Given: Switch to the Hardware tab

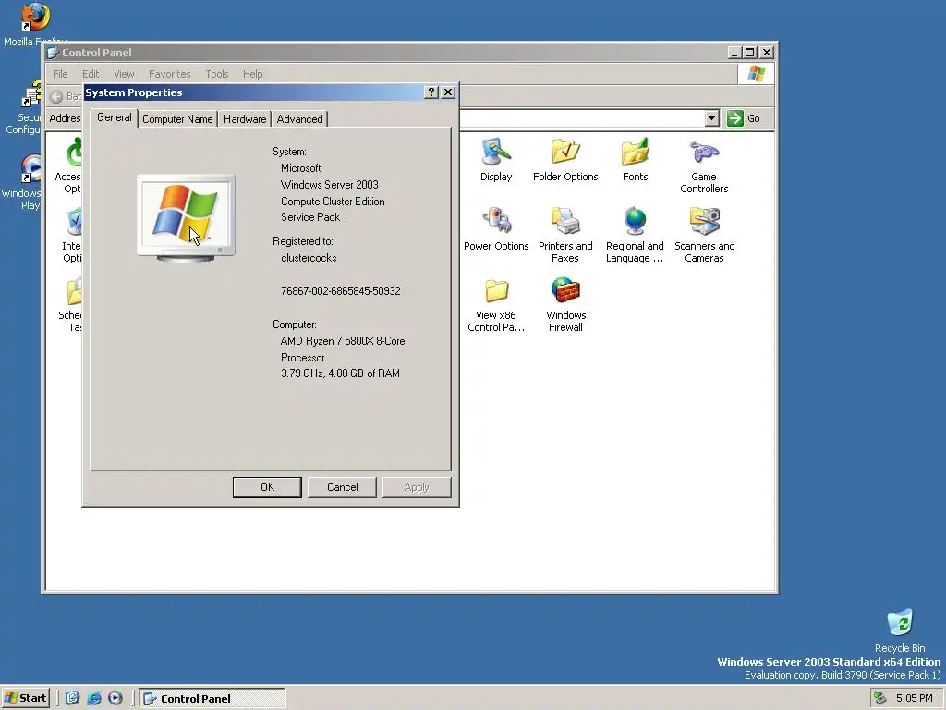Looking at the screenshot, I should 244,119.
